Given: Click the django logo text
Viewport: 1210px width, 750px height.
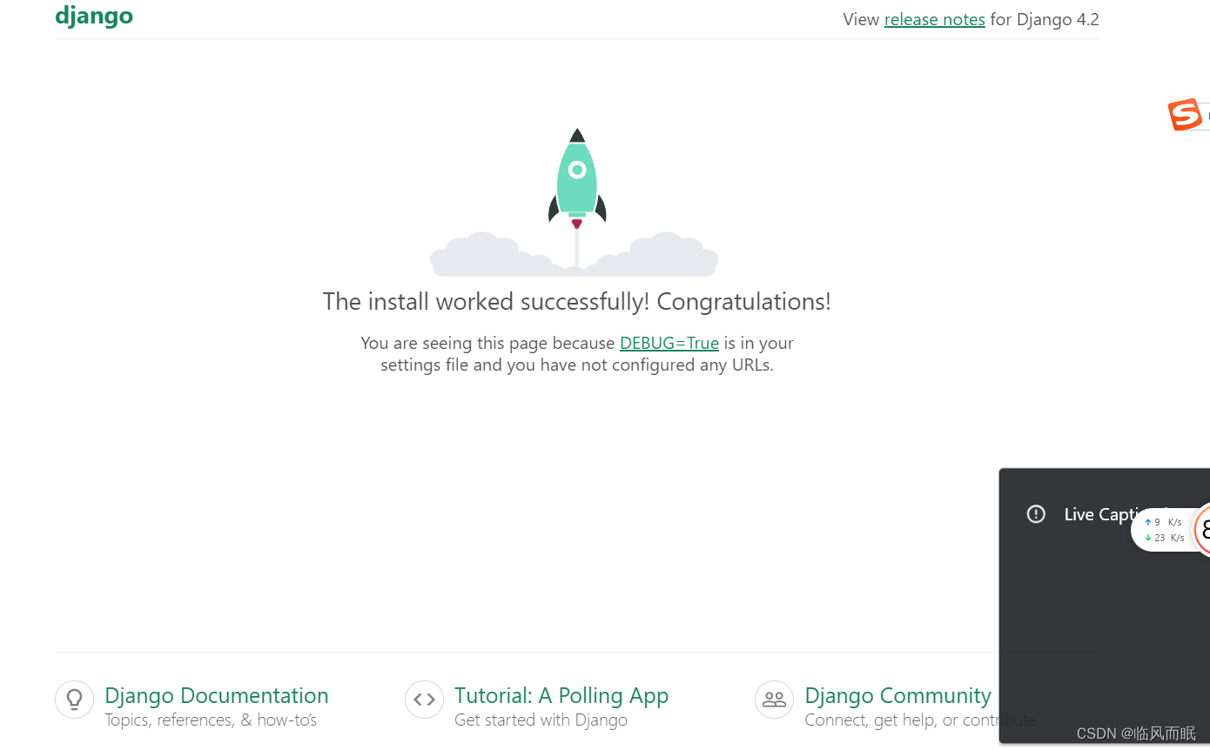Looking at the screenshot, I should (x=94, y=17).
